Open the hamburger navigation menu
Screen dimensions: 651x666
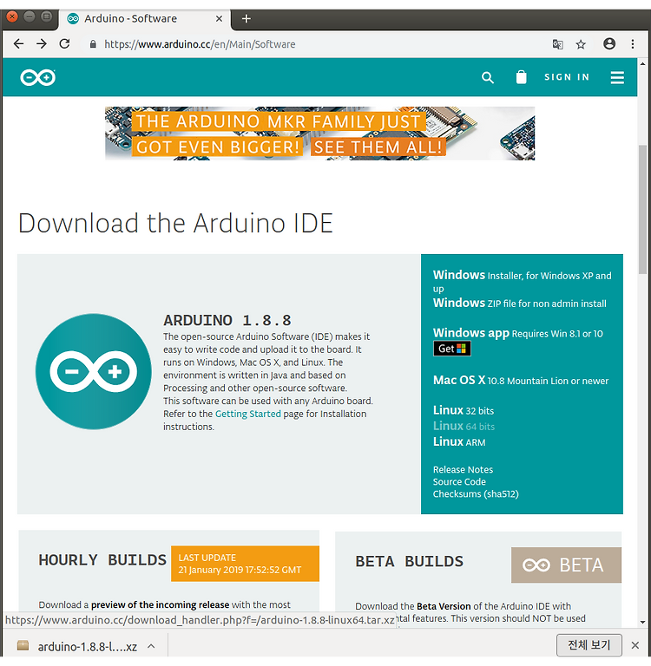click(x=617, y=77)
